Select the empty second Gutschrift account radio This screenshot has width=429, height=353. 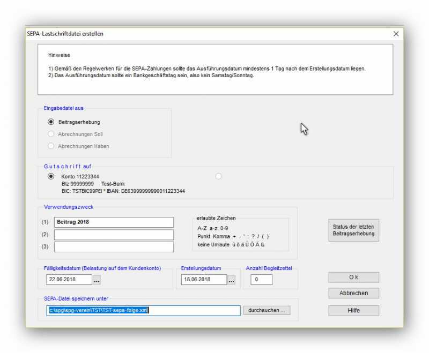[218, 176]
